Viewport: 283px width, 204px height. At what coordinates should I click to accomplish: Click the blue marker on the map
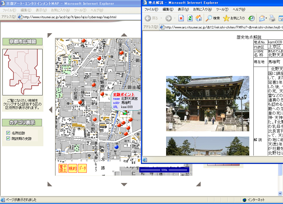117,147
